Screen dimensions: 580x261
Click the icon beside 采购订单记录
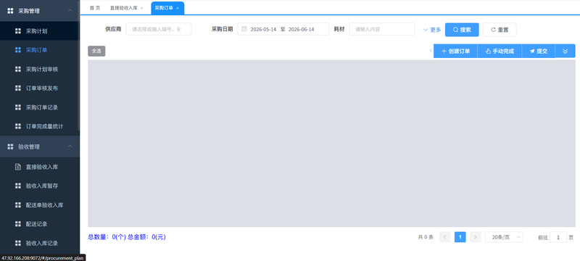coord(17,107)
